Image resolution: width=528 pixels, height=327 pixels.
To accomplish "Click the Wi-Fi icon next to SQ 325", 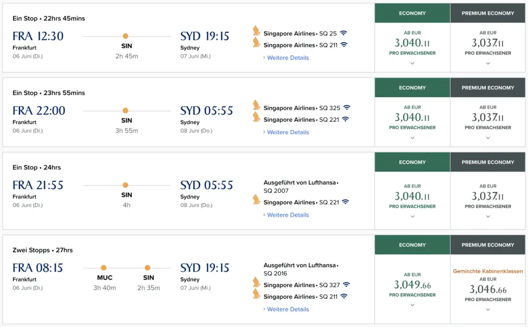I will [347, 108].
